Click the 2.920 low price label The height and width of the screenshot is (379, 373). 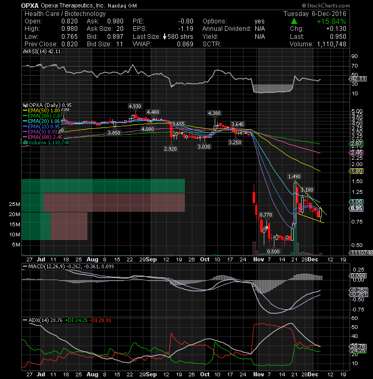click(x=171, y=149)
